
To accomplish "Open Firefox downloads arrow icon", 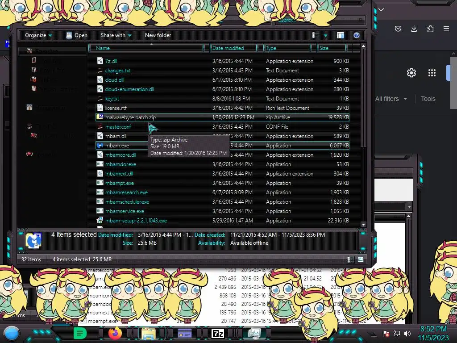I will (414, 29).
